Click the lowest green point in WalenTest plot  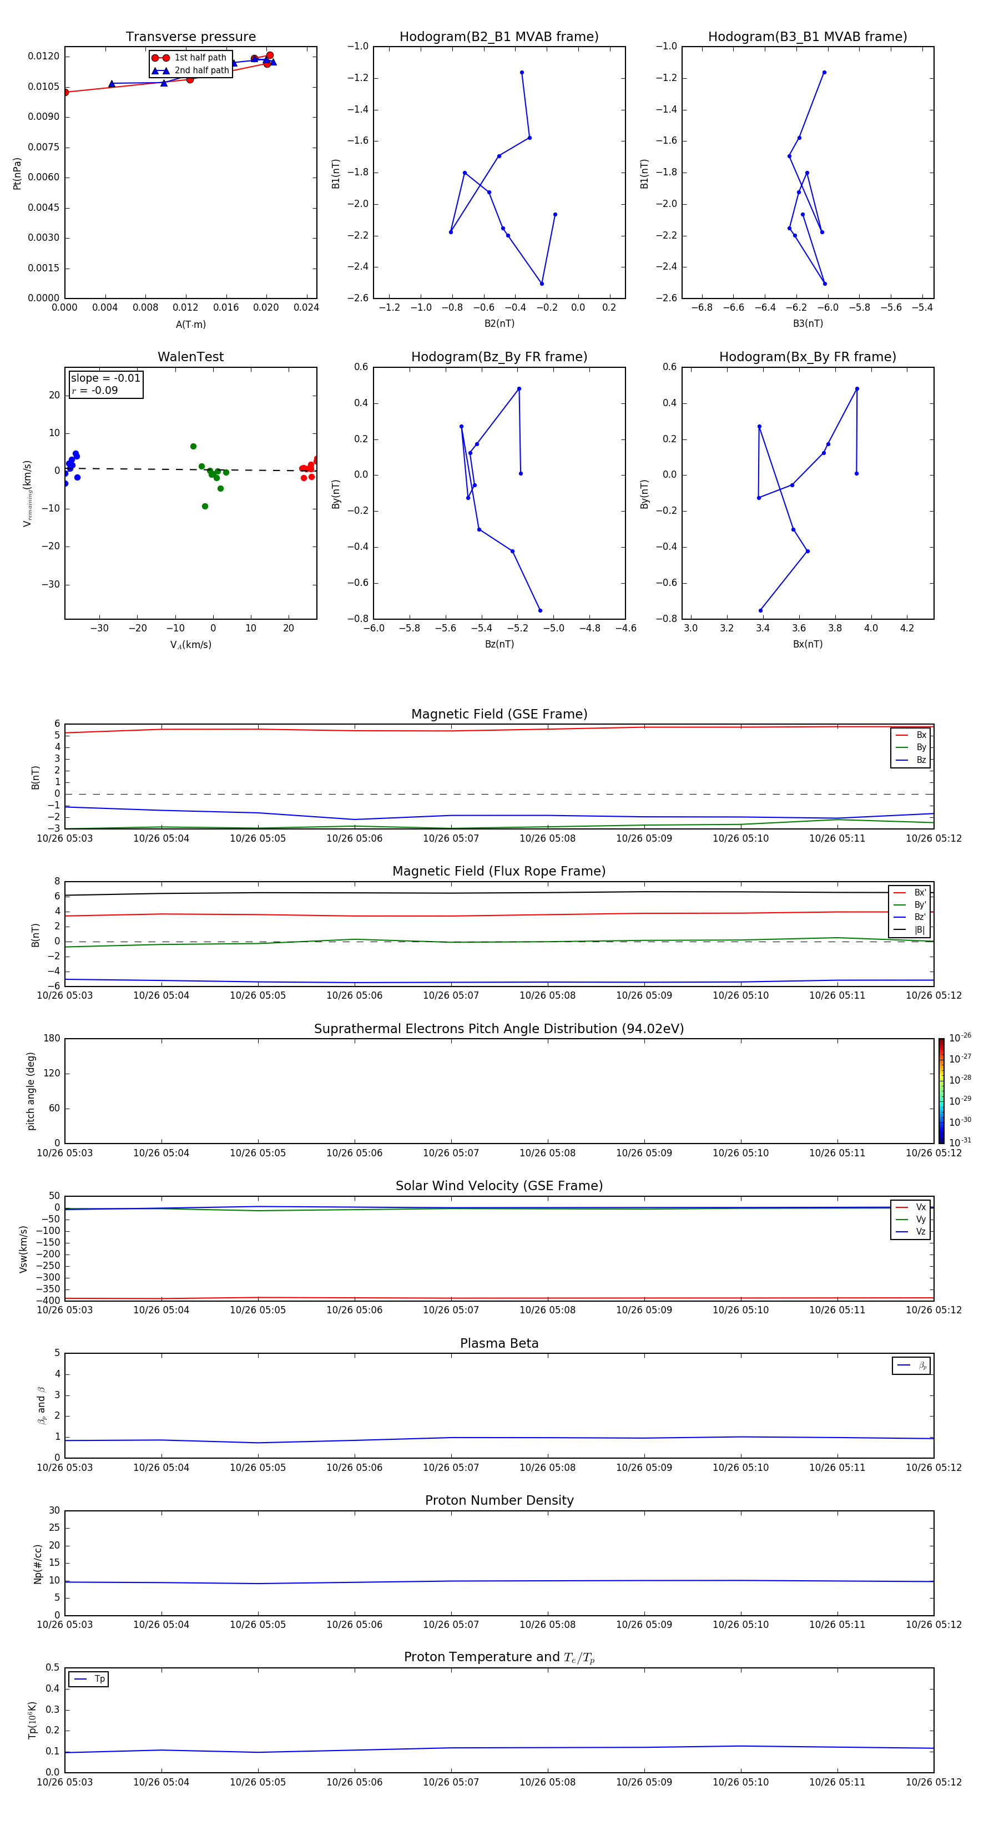pos(205,507)
